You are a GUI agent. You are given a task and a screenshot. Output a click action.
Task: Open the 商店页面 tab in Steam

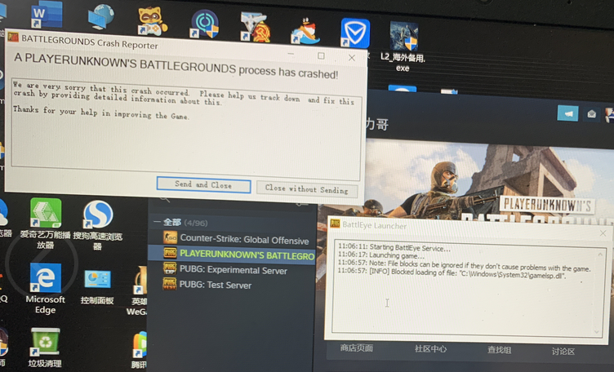coord(356,348)
